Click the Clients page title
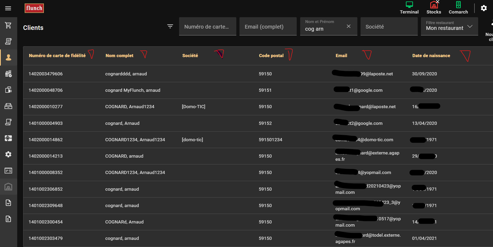This screenshot has width=493, height=247. (x=33, y=28)
